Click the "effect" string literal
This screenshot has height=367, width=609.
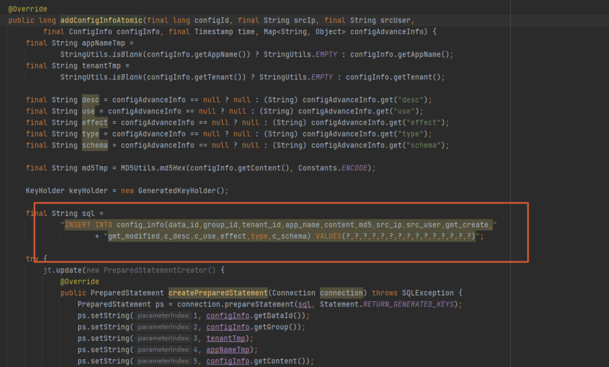423,123
